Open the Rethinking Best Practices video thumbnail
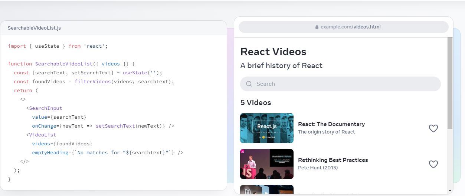 coord(266,164)
